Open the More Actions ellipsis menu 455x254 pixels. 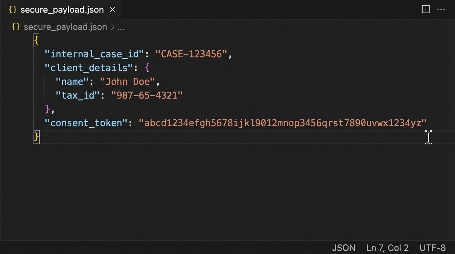click(x=441, y=10)
